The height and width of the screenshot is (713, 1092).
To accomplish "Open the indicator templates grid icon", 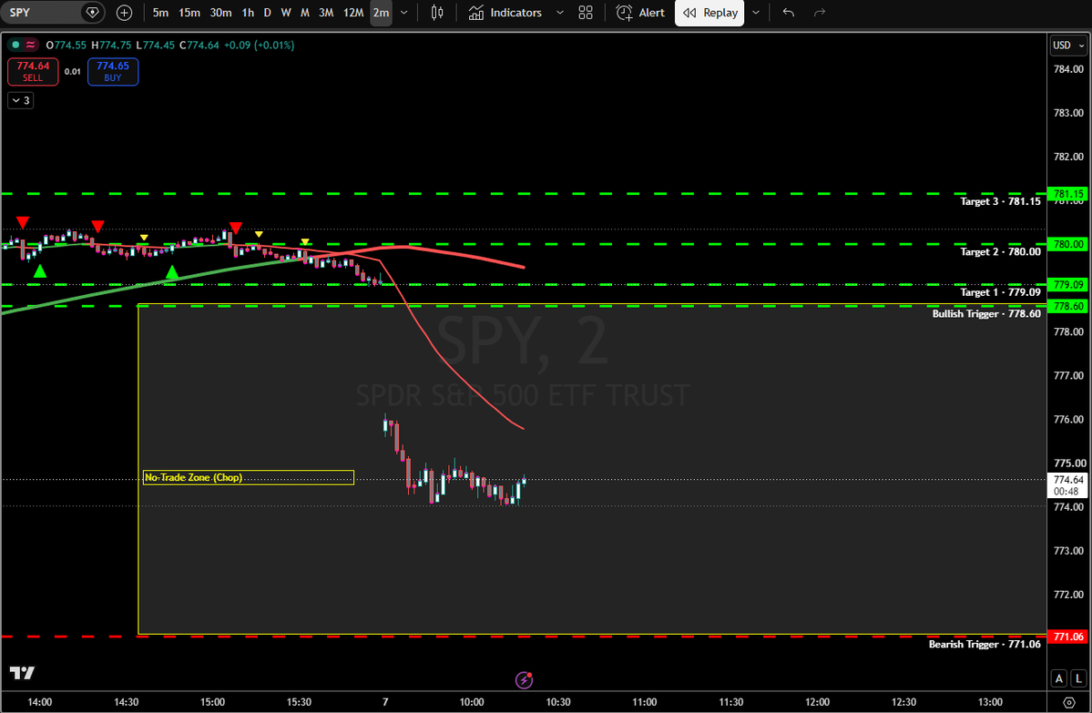I will [586, 13].
